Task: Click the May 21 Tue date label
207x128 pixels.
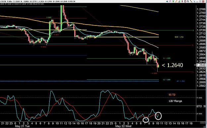Action: click(22, 126)
